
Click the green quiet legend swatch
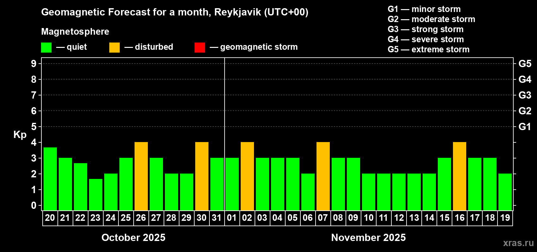(46, 48)
